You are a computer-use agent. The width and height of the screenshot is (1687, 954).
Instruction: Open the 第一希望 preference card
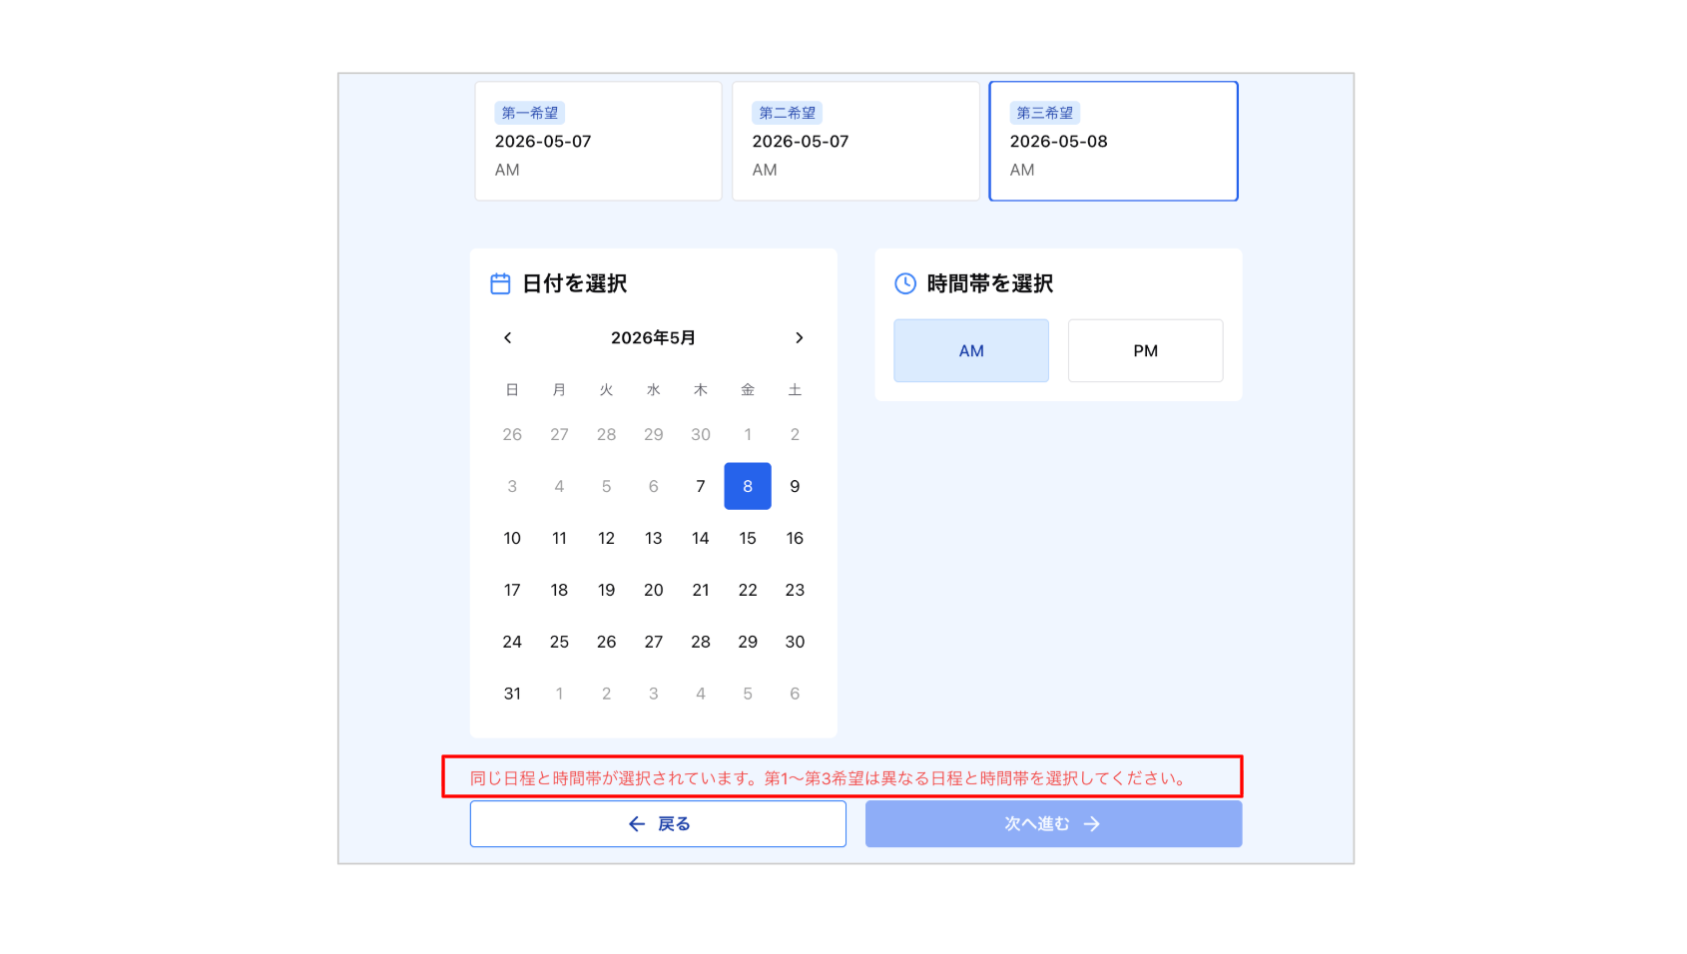tap(598, 141)
